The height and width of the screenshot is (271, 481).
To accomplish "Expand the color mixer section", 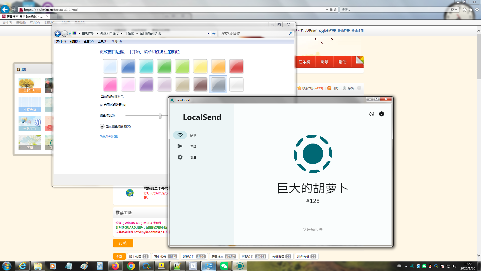I will [102, 126].
